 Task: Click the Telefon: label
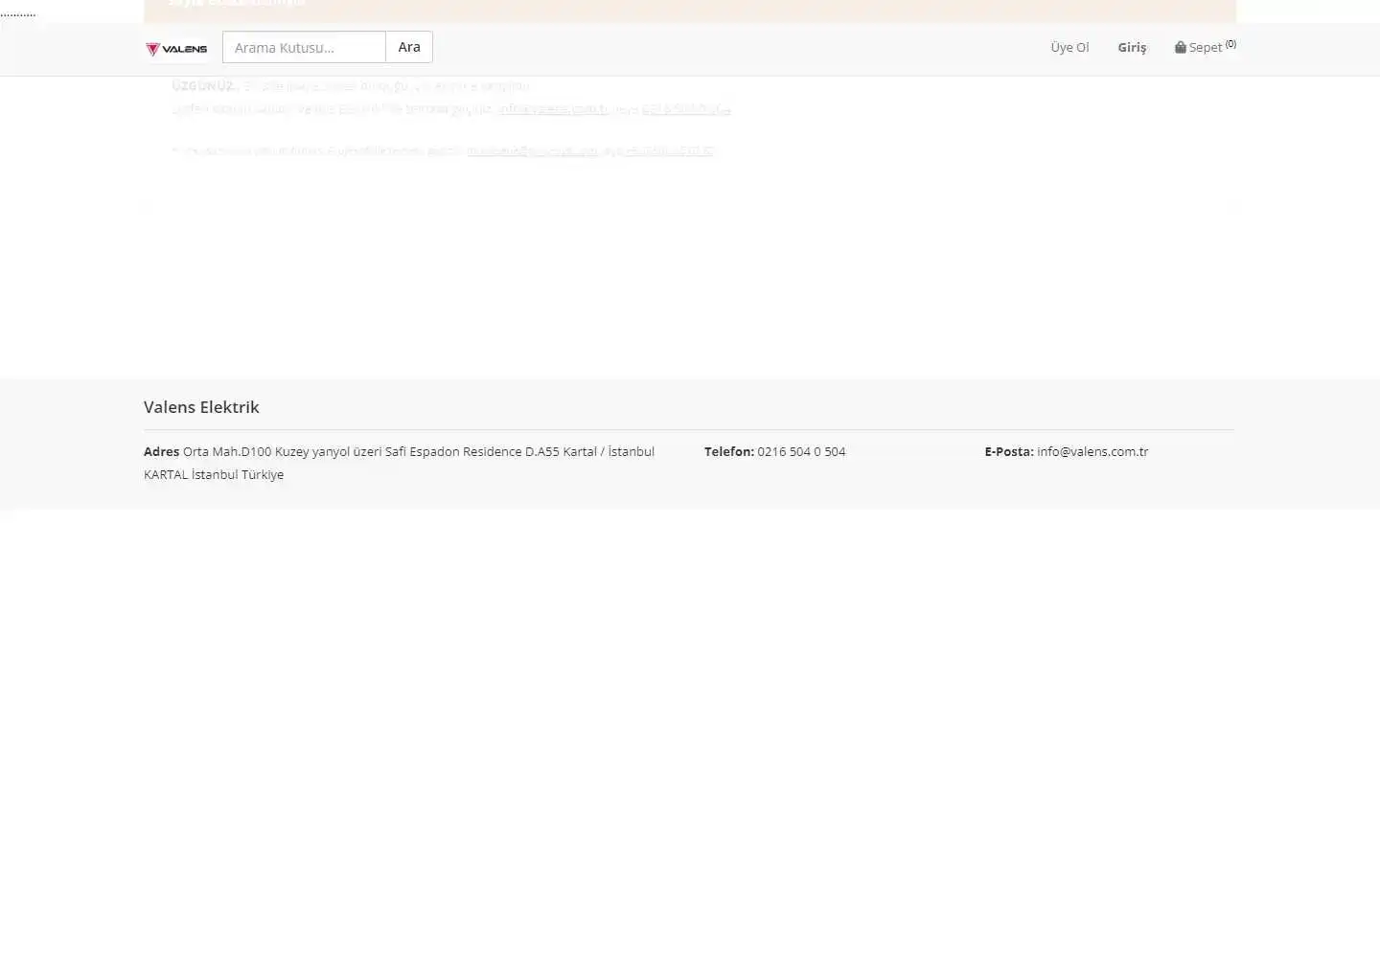(x=729, y=451)
